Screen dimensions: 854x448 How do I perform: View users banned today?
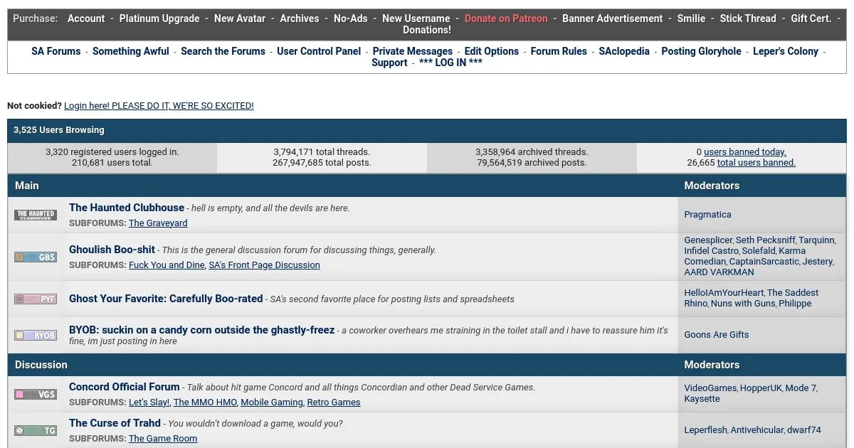744,151
